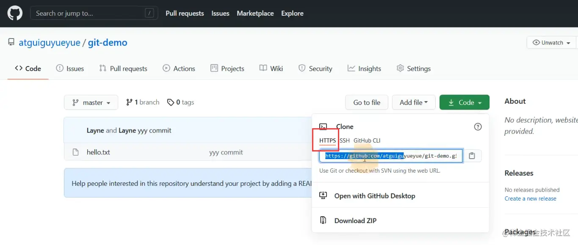Open the Releases heading link
The width and height of the screenshot is (578, 245).
pos(519,173)
